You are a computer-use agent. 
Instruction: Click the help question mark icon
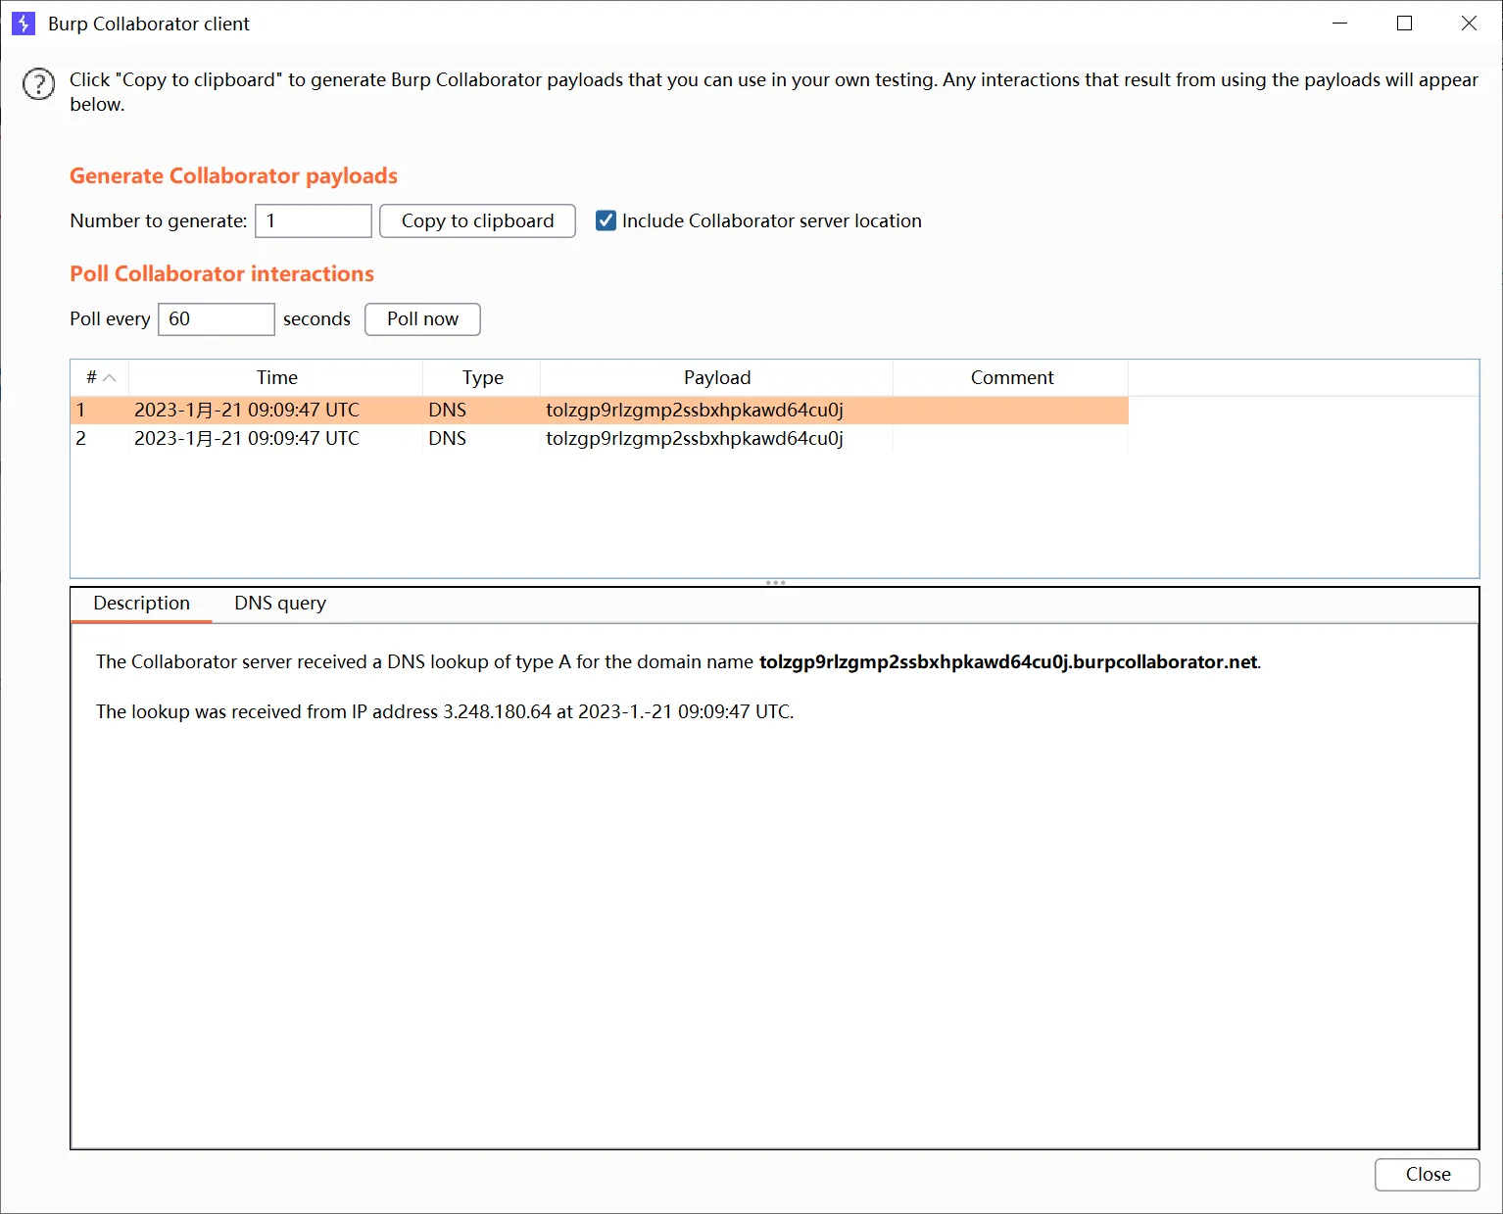(39, 84)
